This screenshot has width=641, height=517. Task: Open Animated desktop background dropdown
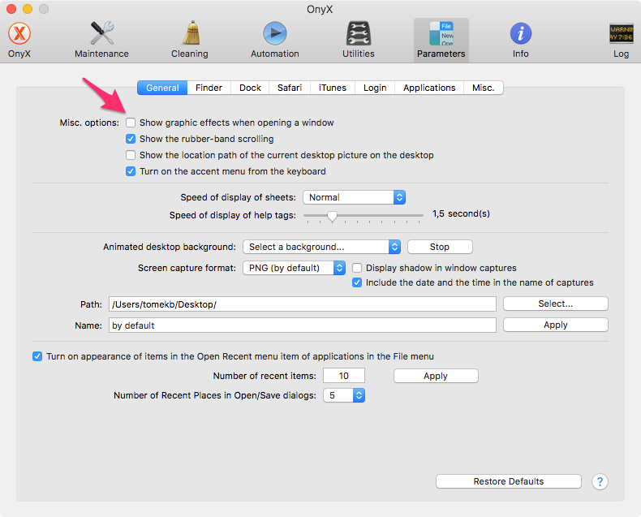click(x=321, y=247)
